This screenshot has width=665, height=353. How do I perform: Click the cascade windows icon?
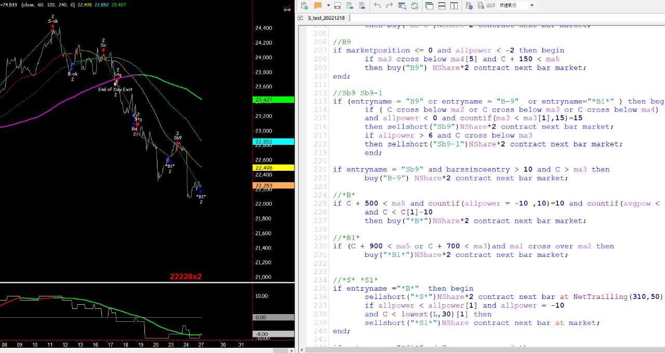tap(429, 6)
